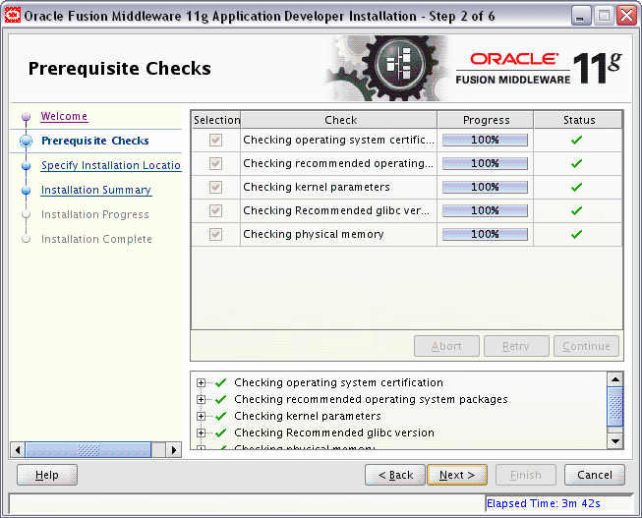The width and height of the screenshot is (642, 518).
Task: Click green check status for operating system certification row
Action: pyautogui.click(x=576, y=140)
